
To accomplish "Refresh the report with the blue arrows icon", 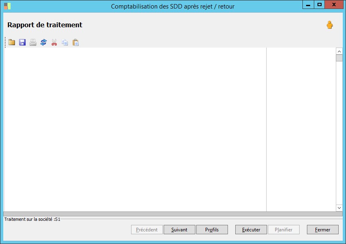I will 44,42.
